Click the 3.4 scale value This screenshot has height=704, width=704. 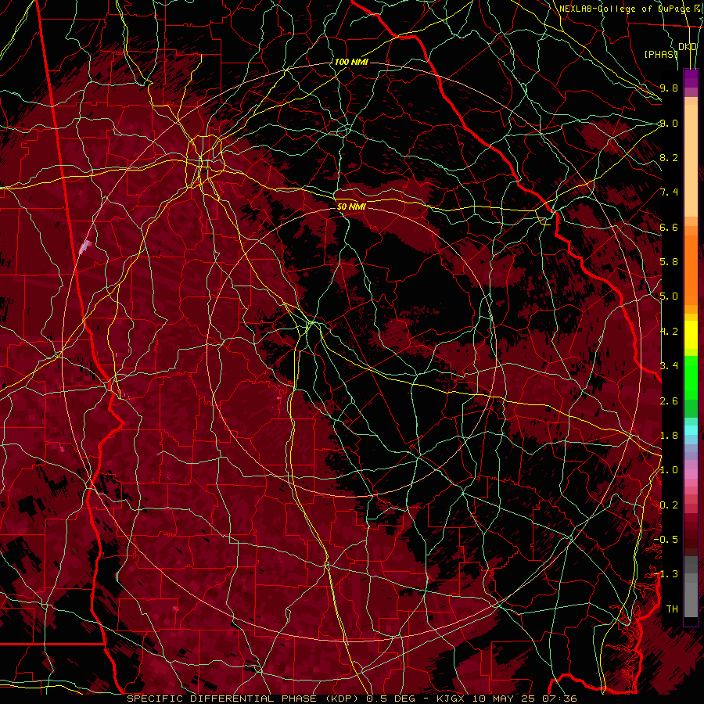coord(669,366)
